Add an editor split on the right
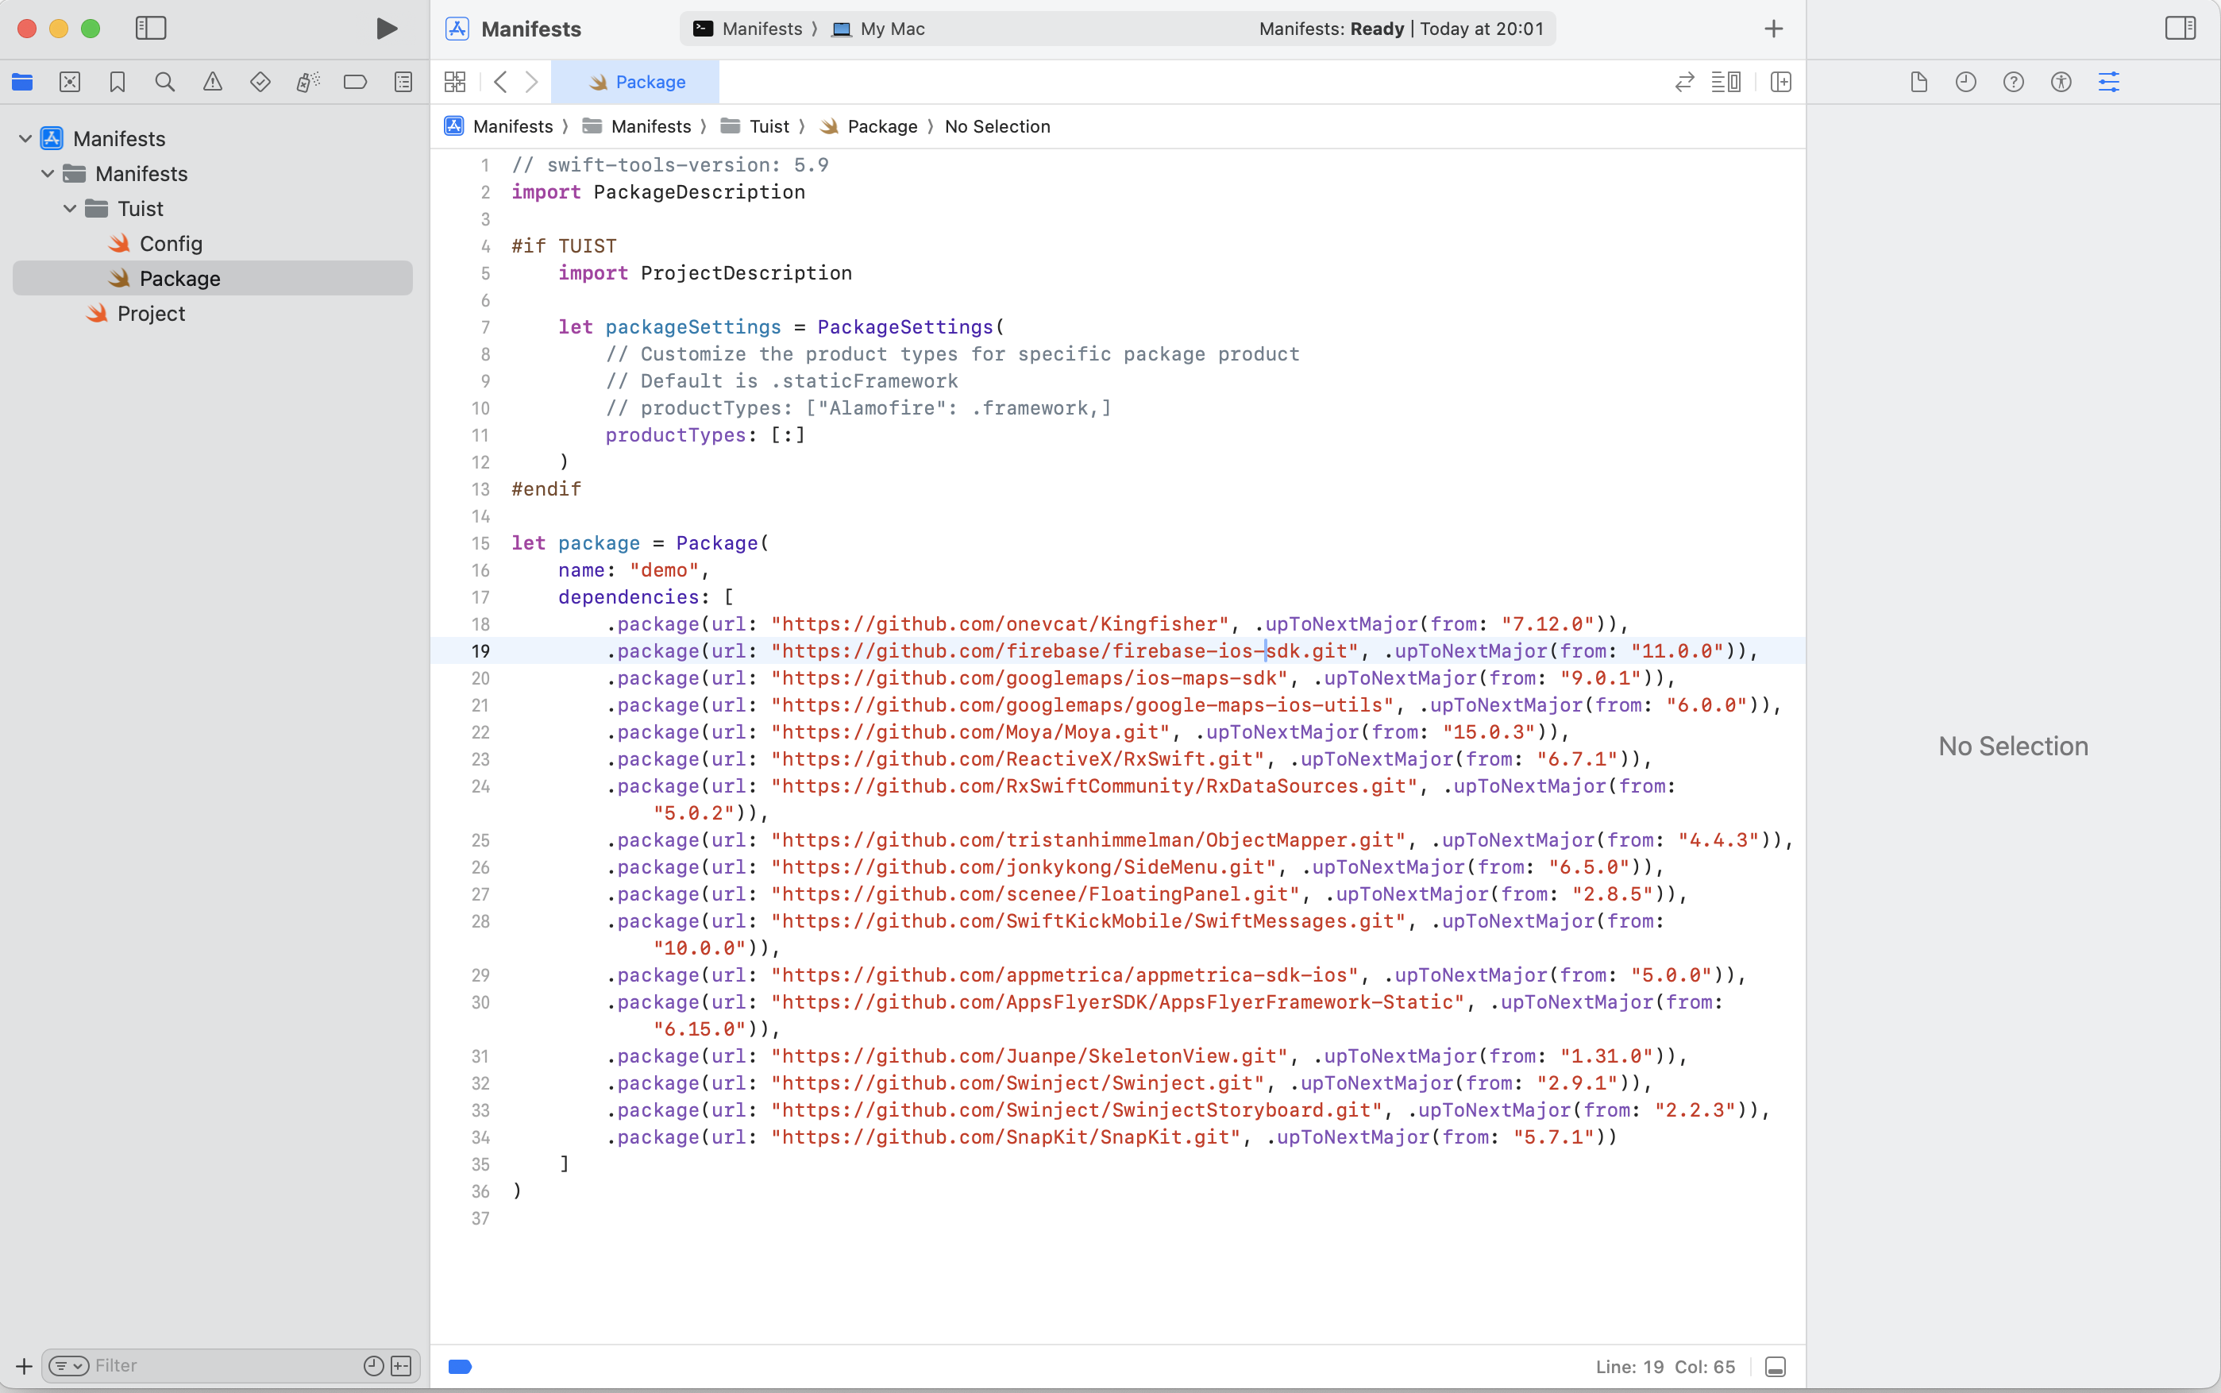The width and height of the screenshot is (2221, 1393). point(1780,82)
